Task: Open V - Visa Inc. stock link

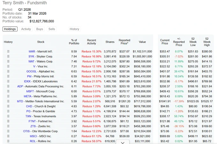Action: tap(41, 66)
